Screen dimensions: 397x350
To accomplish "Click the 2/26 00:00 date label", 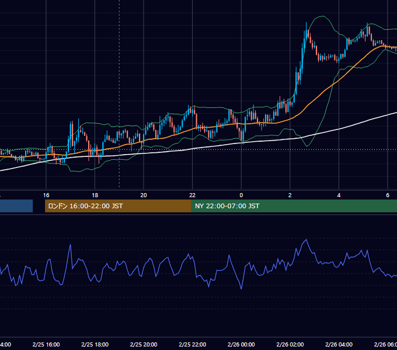I will [x=241, y=344].
